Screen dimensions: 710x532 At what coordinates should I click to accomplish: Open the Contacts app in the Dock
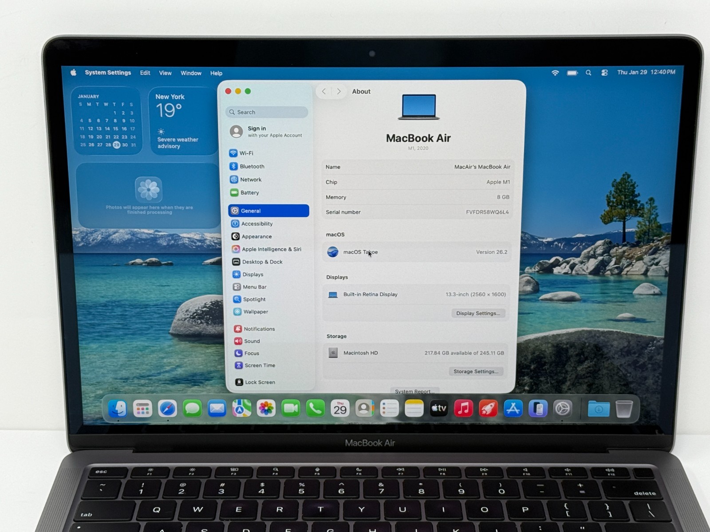point(364,409)
